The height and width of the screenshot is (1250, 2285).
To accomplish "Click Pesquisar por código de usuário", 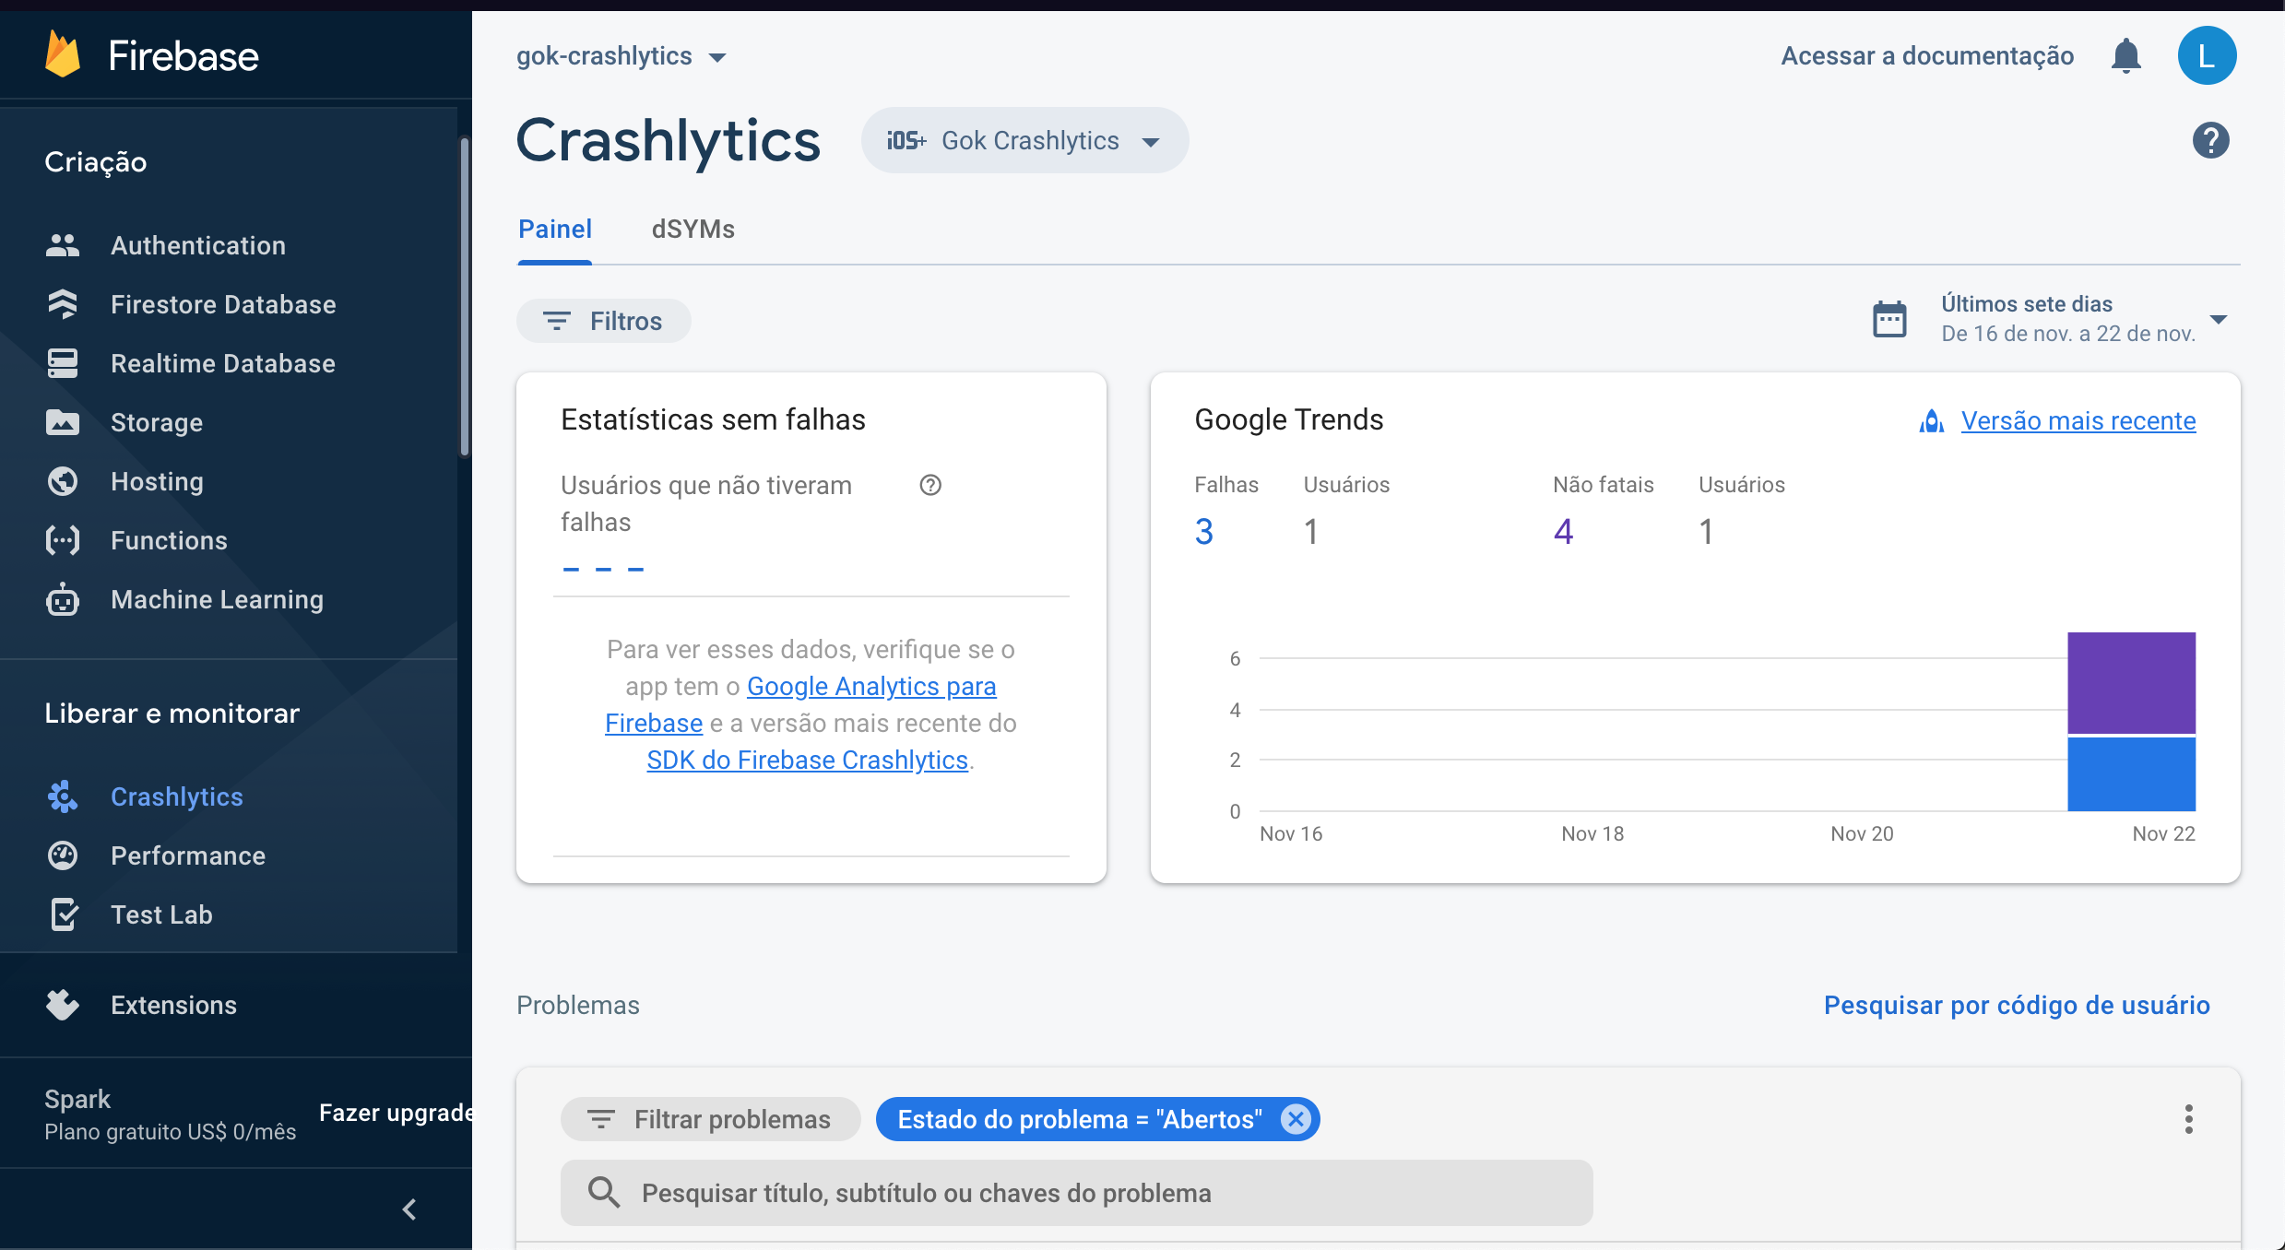I will point(2016,1006).
